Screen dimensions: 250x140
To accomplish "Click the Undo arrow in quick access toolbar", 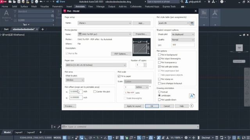I will (41, 2).
